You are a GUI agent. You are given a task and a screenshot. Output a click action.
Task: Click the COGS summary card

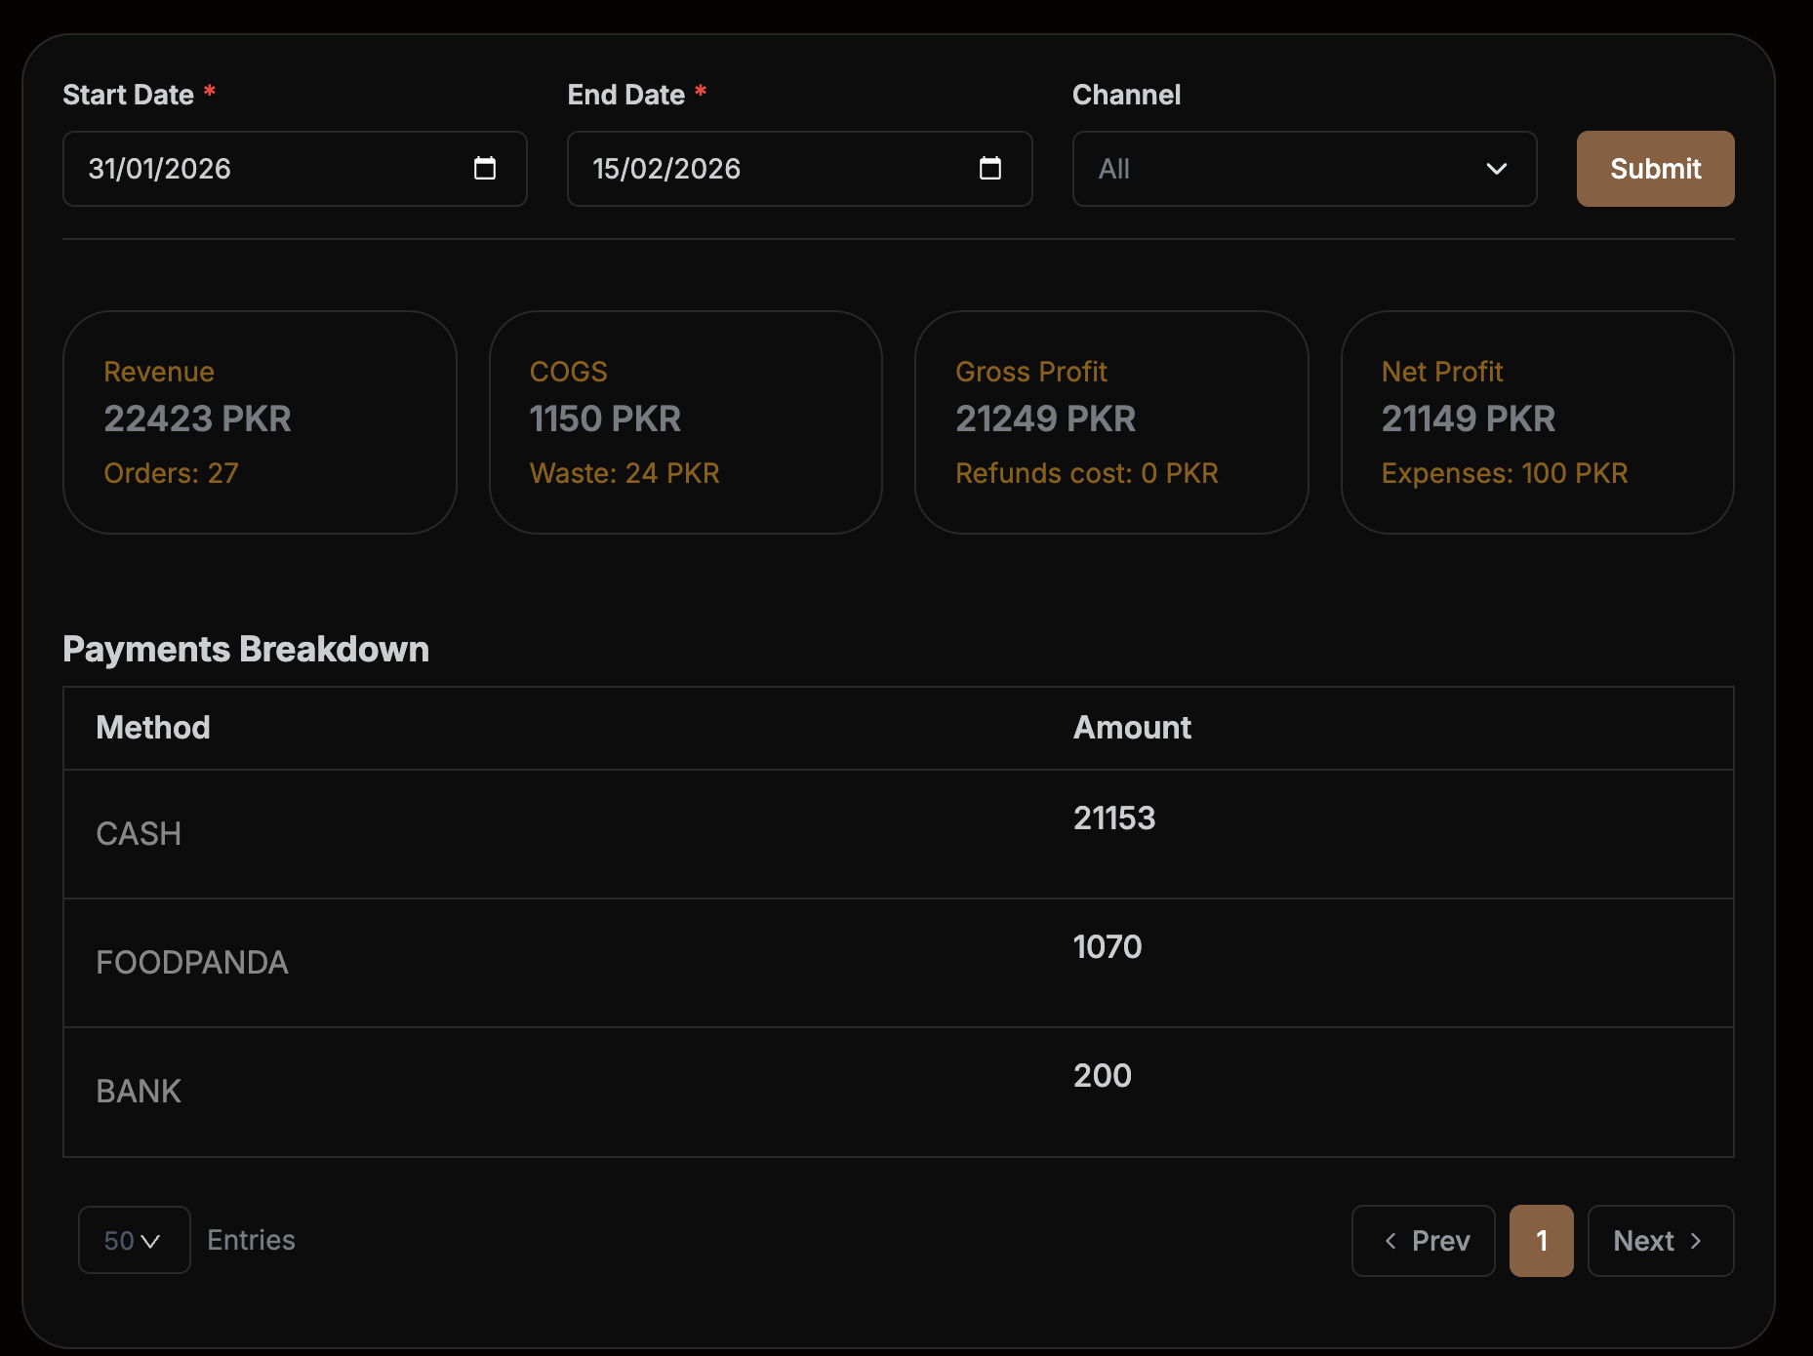(x=685, y=422)
